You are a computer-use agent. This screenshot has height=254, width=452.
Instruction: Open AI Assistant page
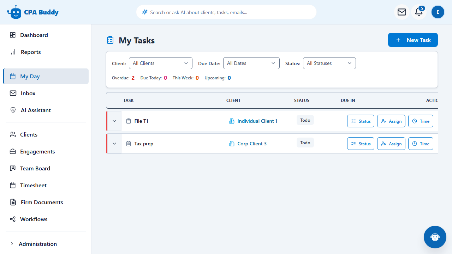[46, 110]
